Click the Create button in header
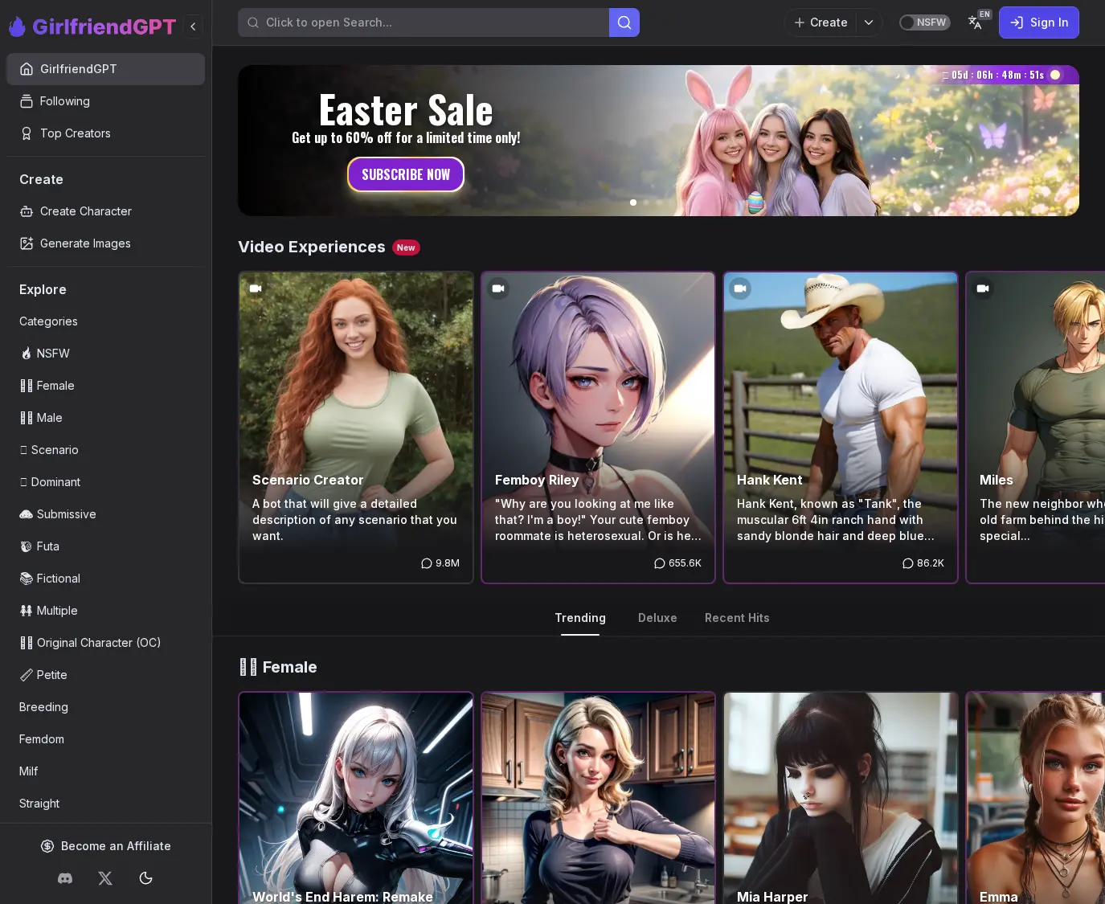This screenshot has height=904, width=1105. (821, 22)
